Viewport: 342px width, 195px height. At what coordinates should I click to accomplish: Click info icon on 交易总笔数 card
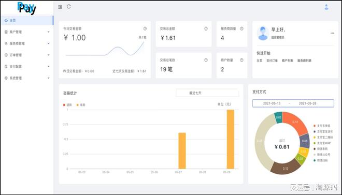pos(206,60)
